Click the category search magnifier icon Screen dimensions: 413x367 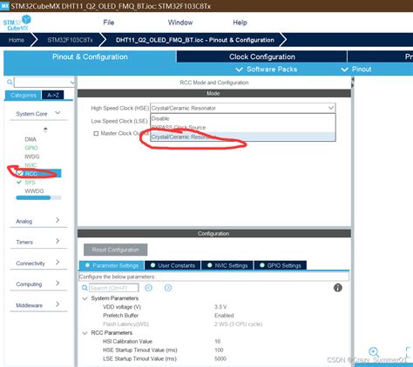10,83
